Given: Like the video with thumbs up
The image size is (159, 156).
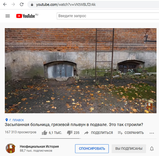Looking at the screenshot, I should coord(45,133).
